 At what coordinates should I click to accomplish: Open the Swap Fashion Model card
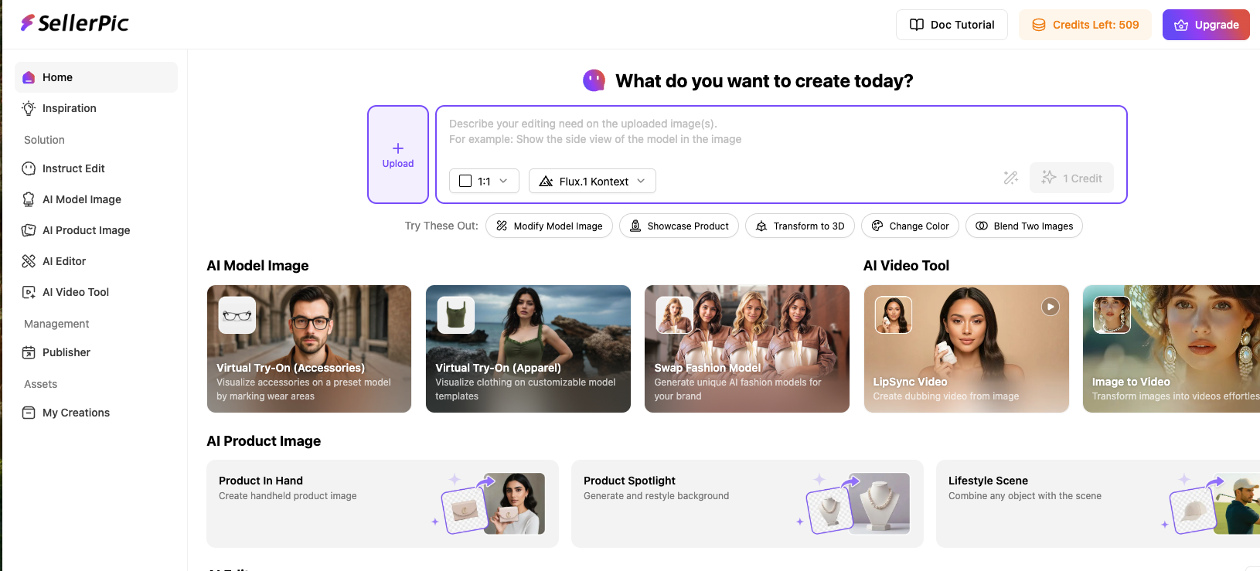747,348
